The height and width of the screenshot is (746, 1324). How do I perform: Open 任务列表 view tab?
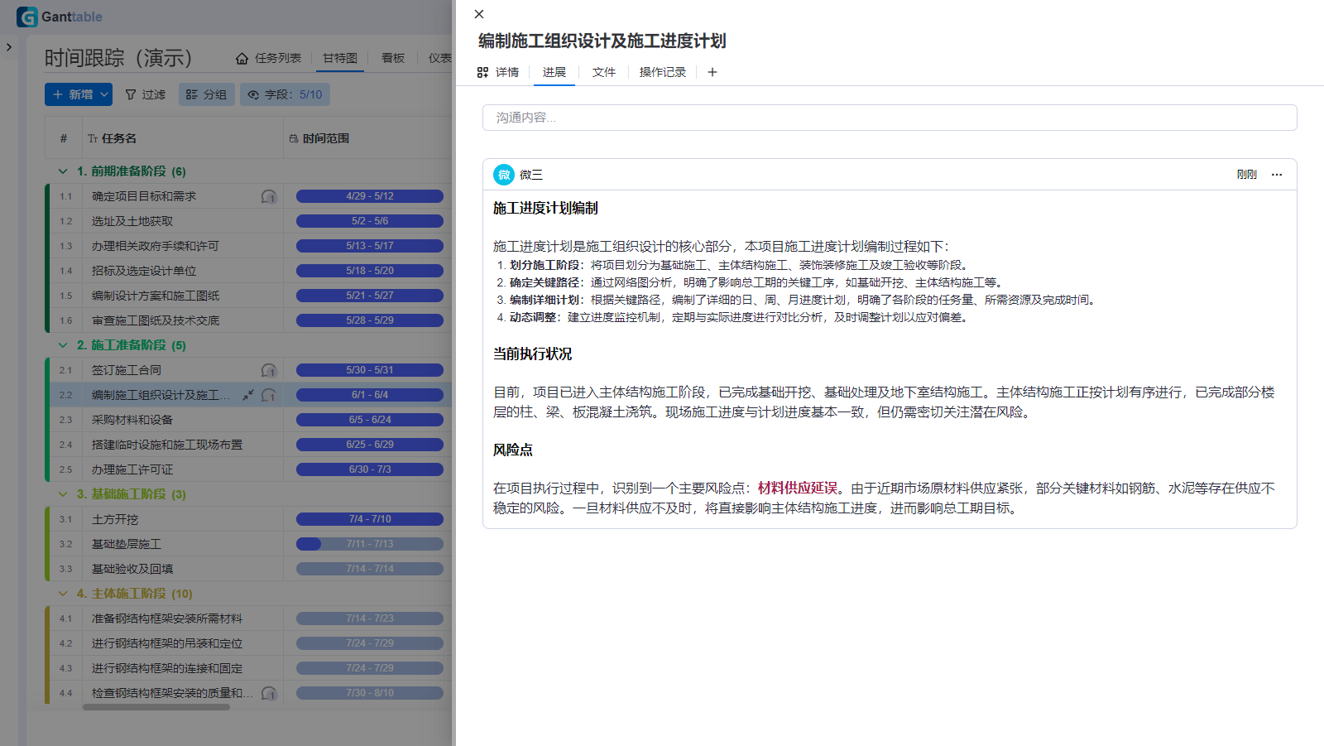tap(268, 58)
